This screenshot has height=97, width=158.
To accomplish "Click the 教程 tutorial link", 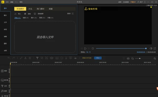I will coord(120,2).
